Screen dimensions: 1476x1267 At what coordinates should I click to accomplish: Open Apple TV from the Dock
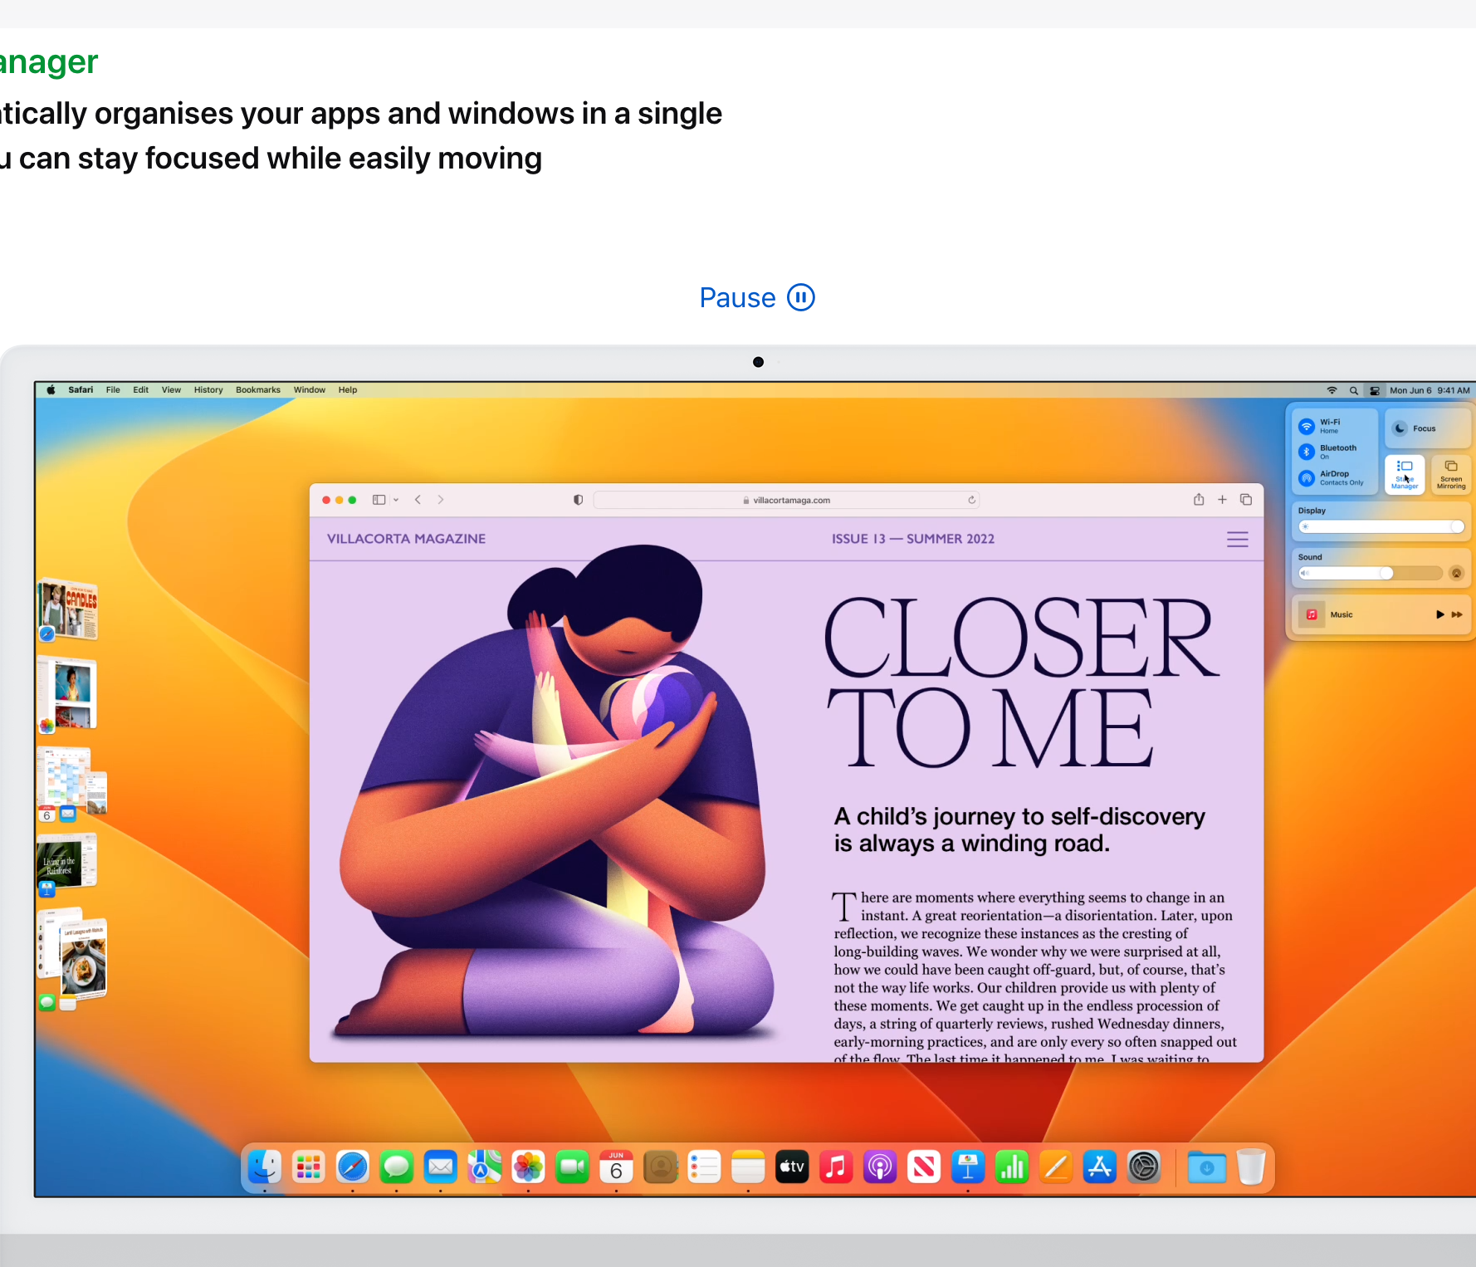tap(792, 1167)
